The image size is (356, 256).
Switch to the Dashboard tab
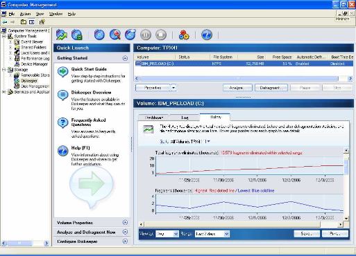154,118
